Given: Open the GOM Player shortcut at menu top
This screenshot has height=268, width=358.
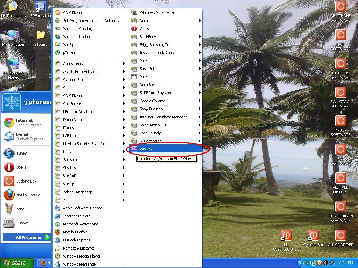Looking at the screenshot, I should [89, 13].
